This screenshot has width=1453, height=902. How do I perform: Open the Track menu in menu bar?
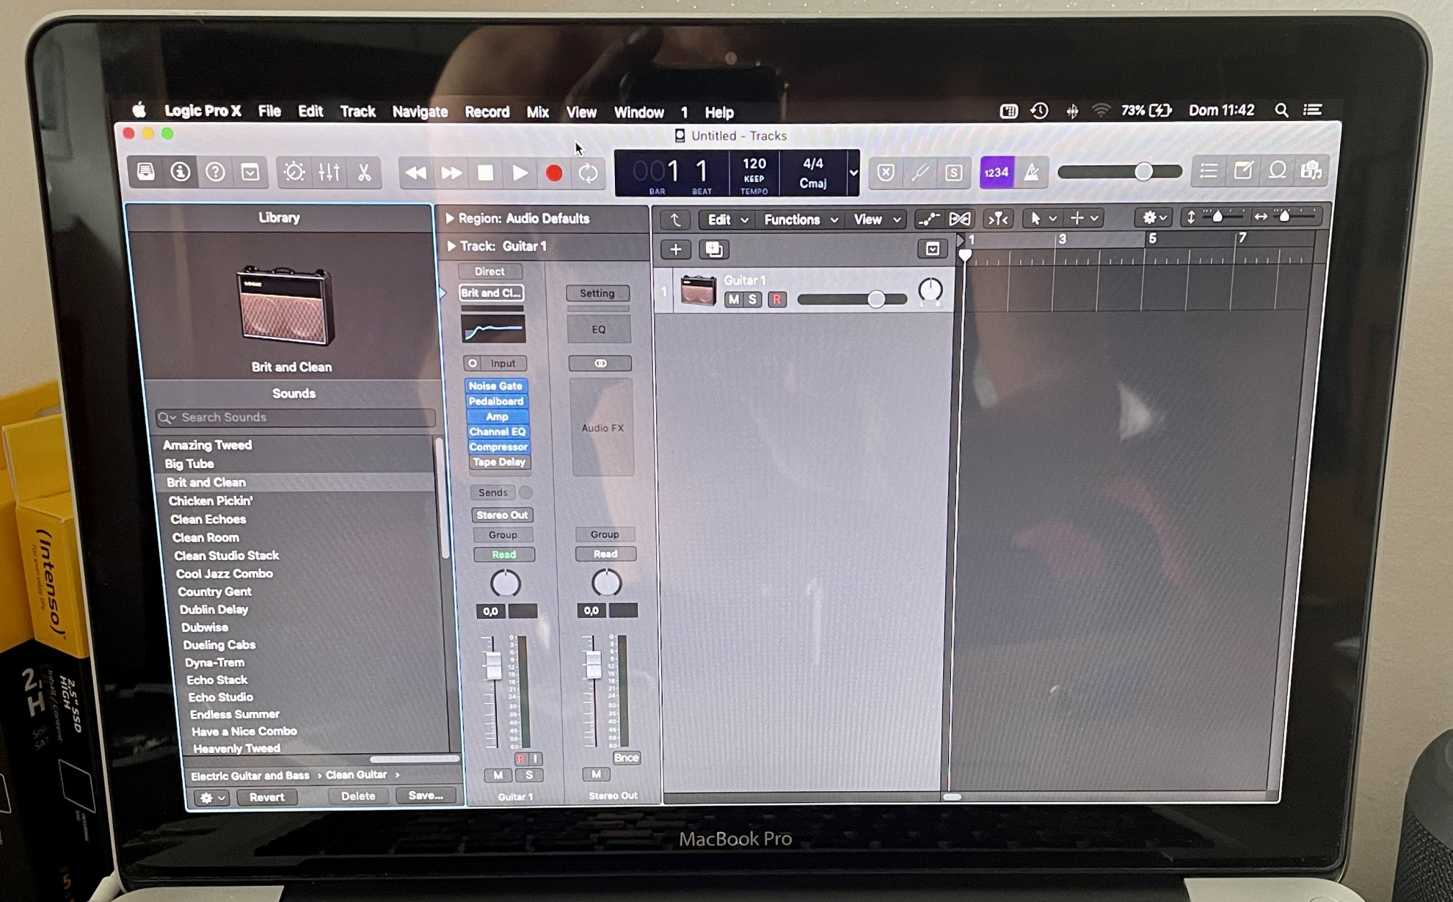click(357, 112)
